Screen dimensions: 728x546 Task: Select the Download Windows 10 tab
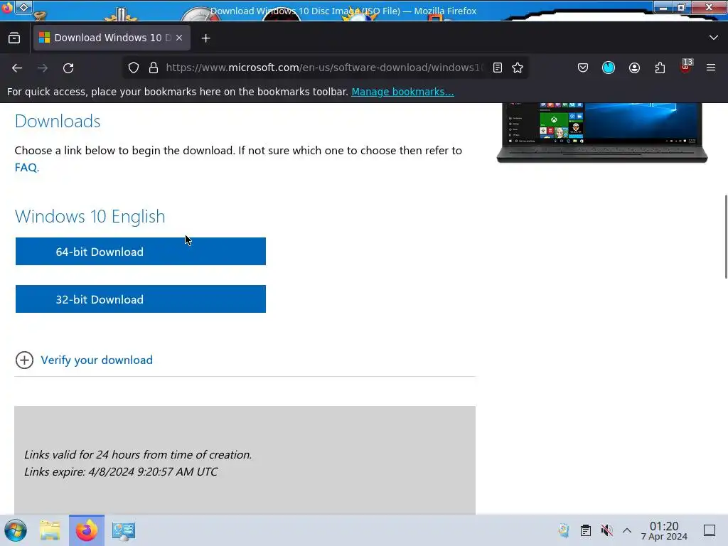(x=112, y=38)
